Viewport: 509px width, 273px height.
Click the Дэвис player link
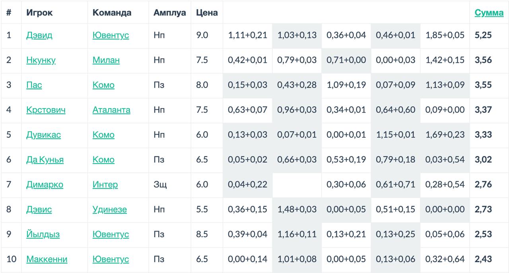click(x=39, y=209)
